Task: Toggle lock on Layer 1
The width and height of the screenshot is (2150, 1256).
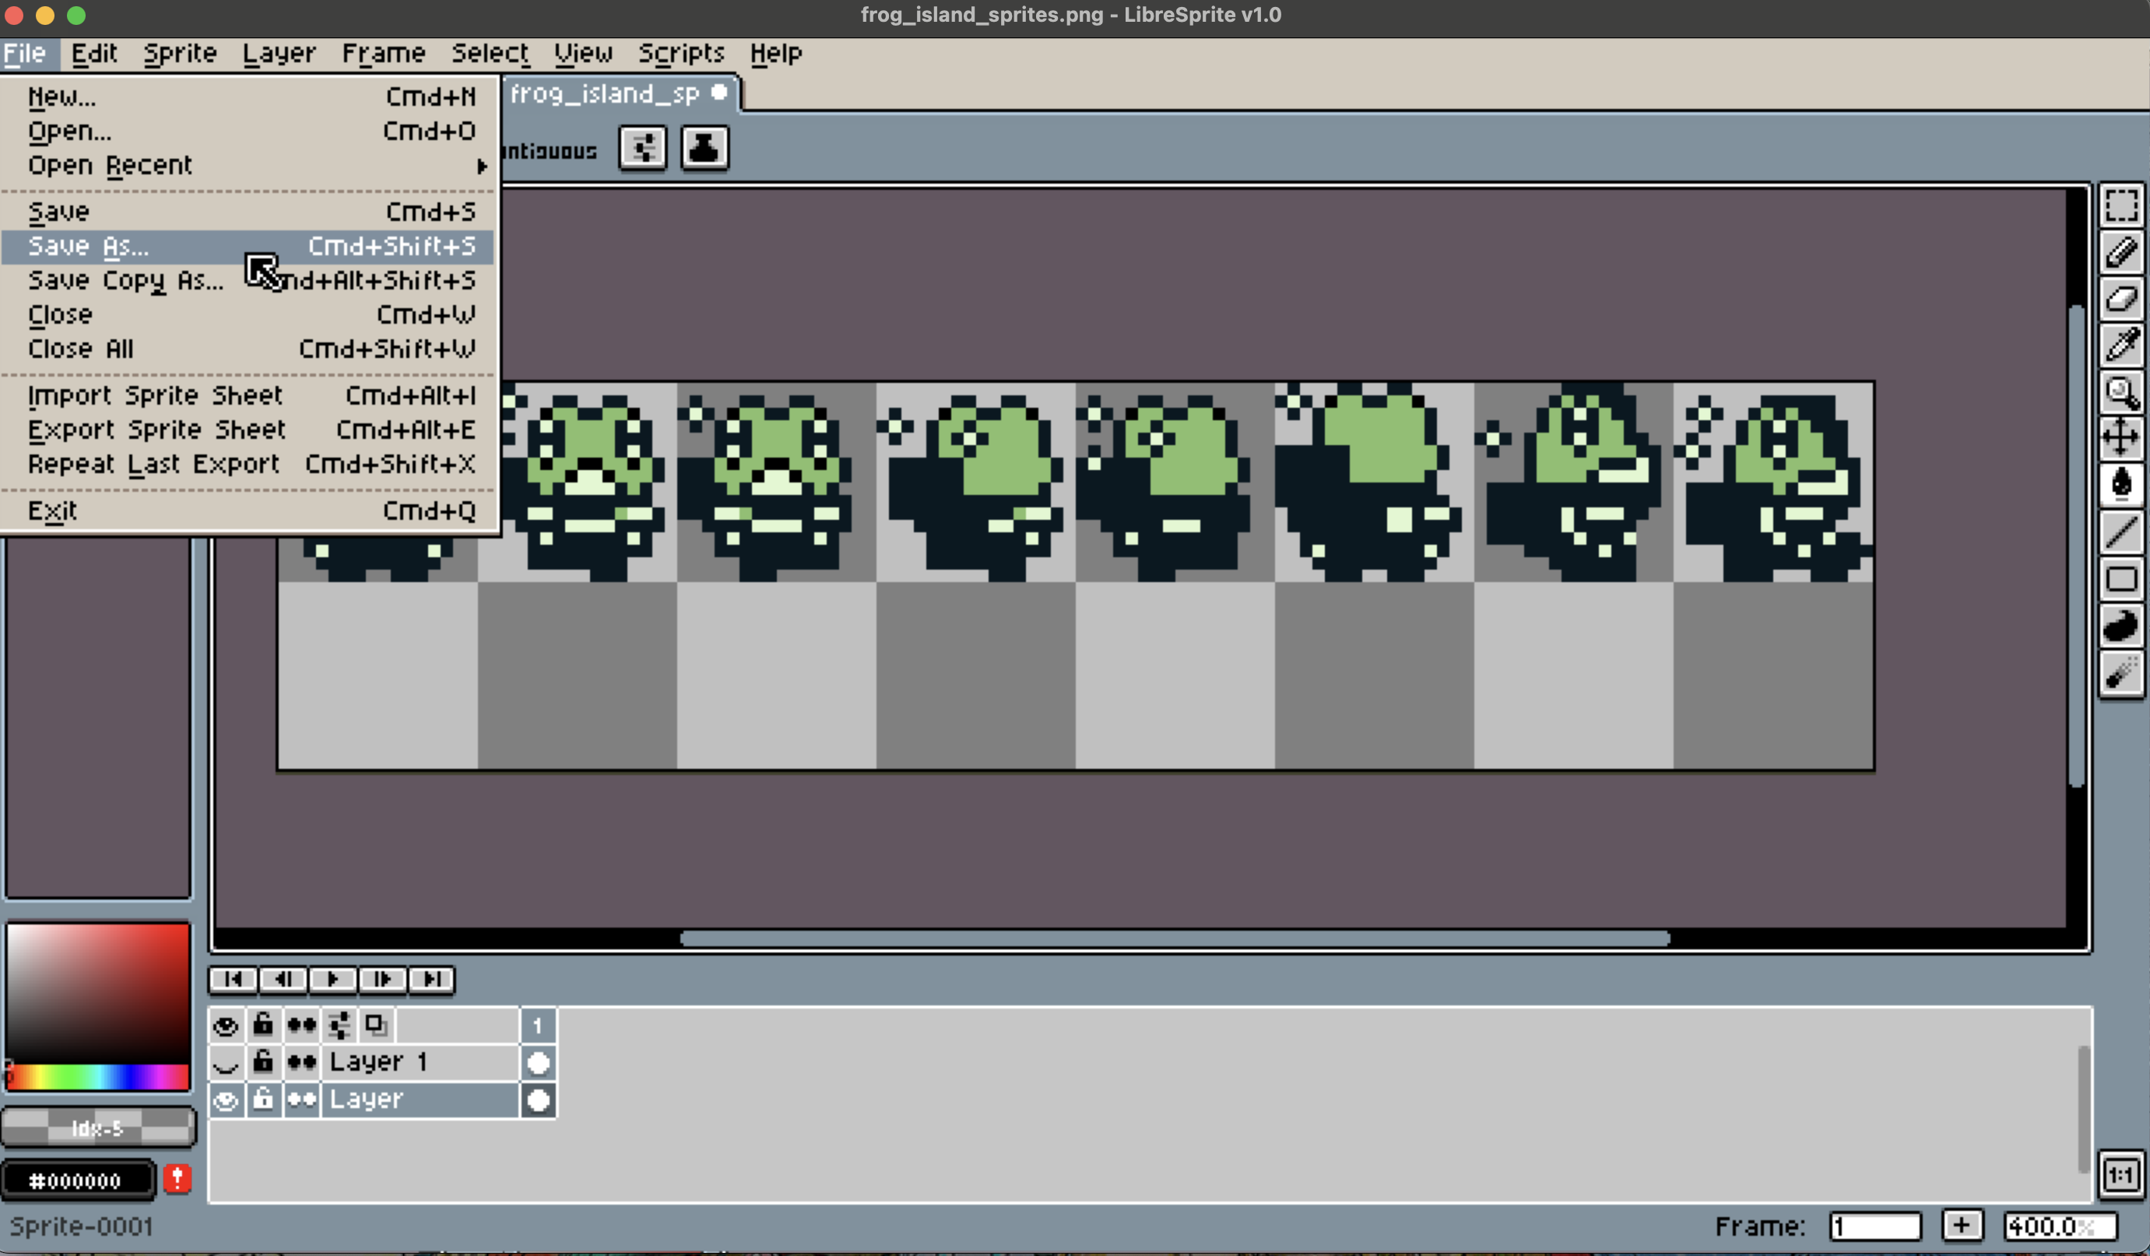Action: point(263,1062)
